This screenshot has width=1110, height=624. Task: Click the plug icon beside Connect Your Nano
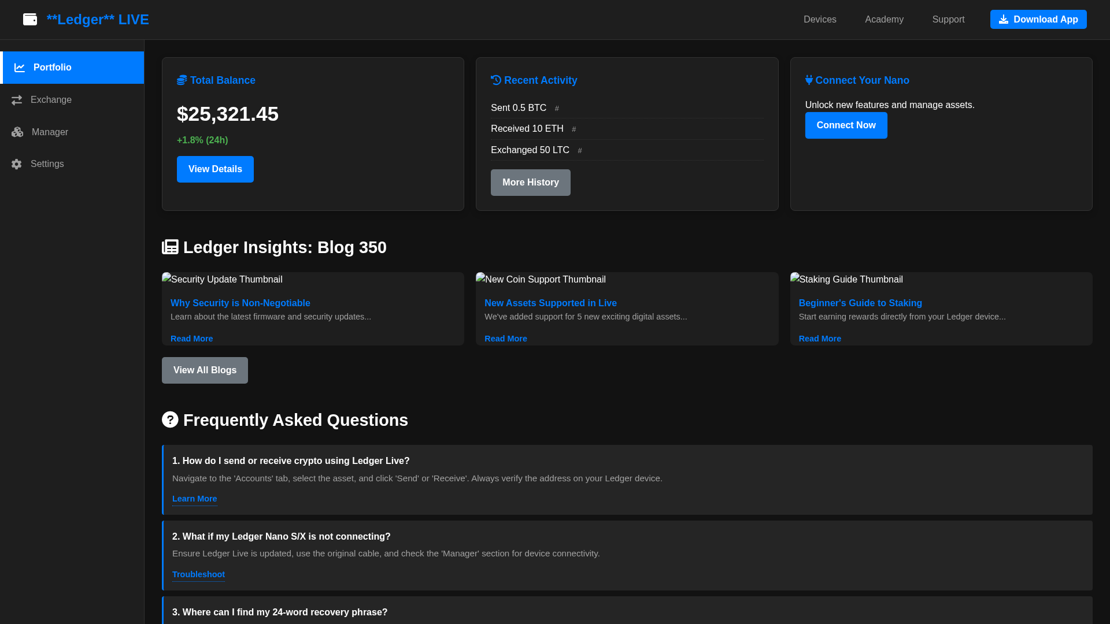click(809, 80)
